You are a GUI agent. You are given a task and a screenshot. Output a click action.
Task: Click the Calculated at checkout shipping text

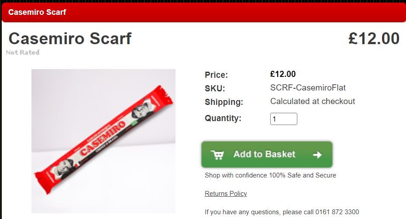313,101
